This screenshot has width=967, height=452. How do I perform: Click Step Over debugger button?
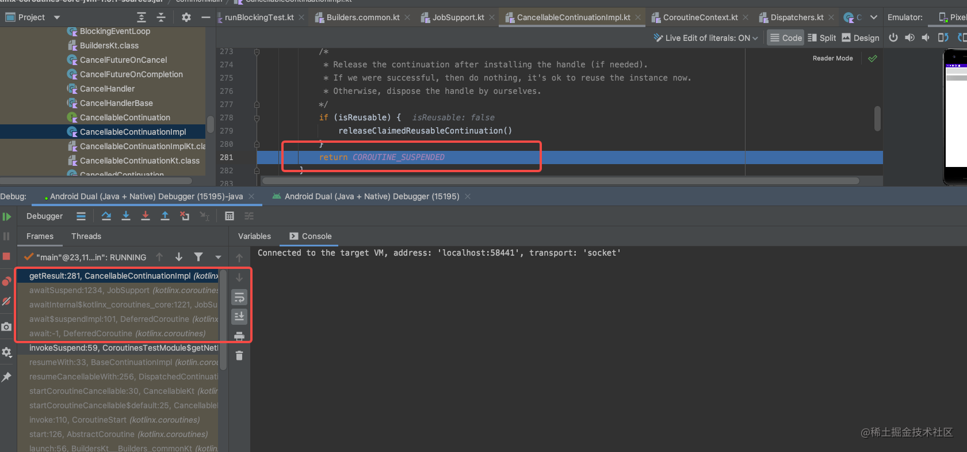coord(106,216)
